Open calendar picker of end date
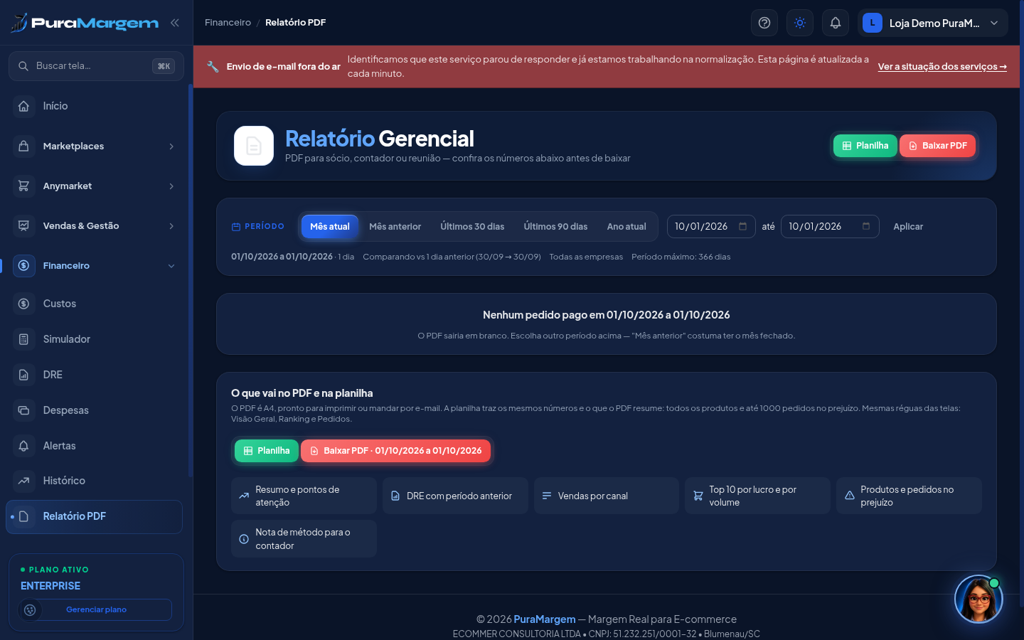This screenshot has height=640, width=1024. pos(866,227)
